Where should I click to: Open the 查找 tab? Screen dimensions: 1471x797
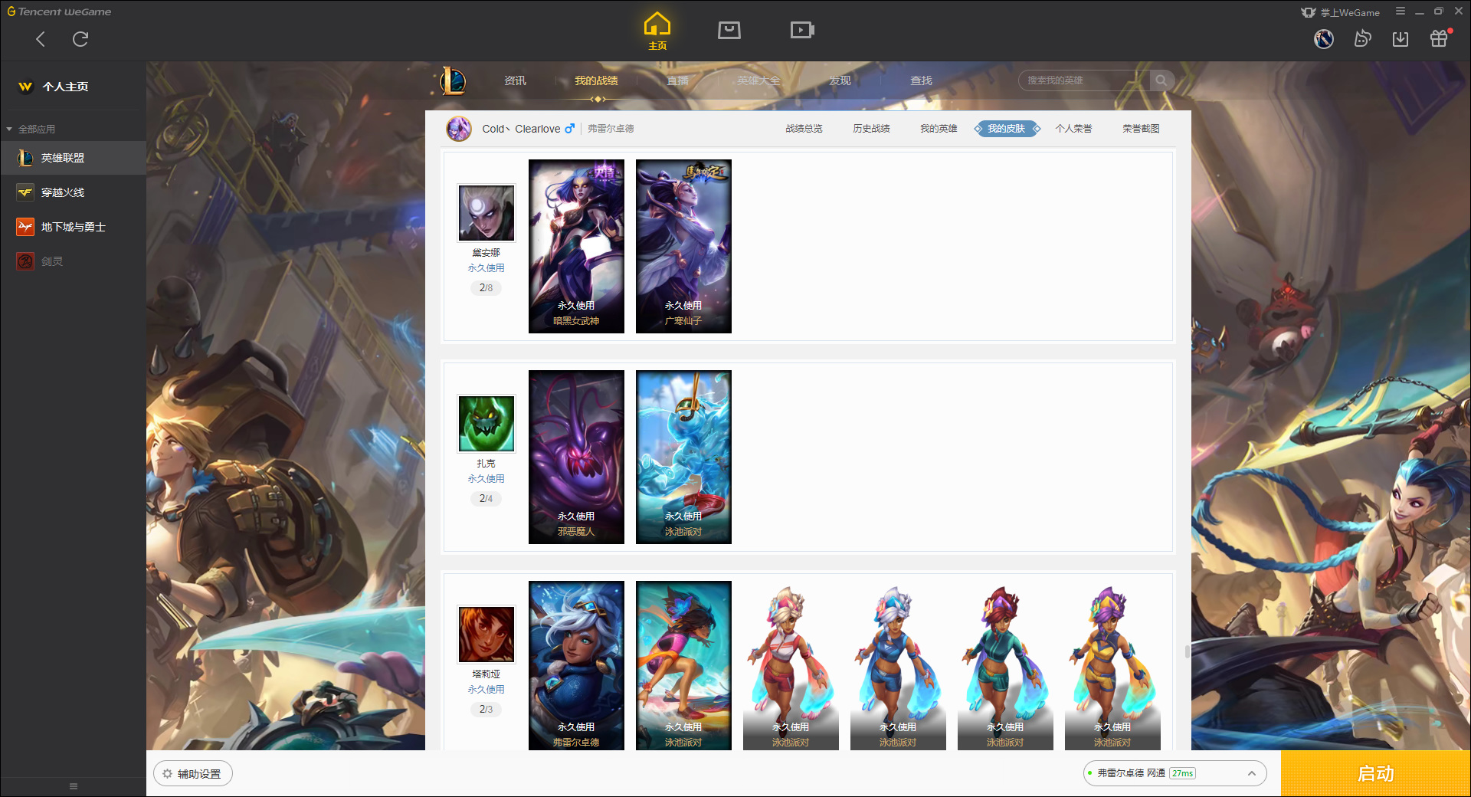click(921, 80)
